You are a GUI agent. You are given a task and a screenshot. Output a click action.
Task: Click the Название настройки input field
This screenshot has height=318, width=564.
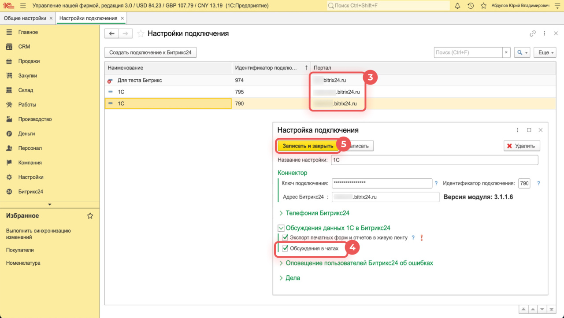(x=434, y=160)
